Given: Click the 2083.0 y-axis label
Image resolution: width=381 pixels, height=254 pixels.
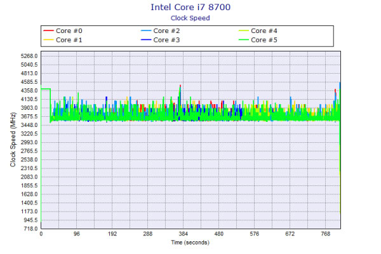Looking at the screenshot, I should click(x=29, y=177).
